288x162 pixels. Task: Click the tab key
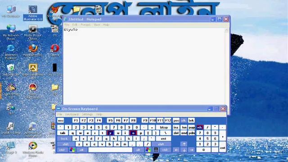coord(63,133)
